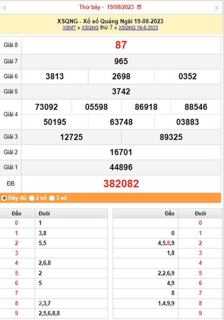Click the special prize number 382082

pyautogui.click(x=121, y=184)
